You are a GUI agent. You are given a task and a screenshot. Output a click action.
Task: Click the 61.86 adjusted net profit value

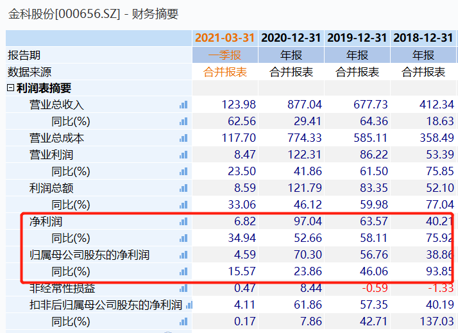click(x=308, y=305)
